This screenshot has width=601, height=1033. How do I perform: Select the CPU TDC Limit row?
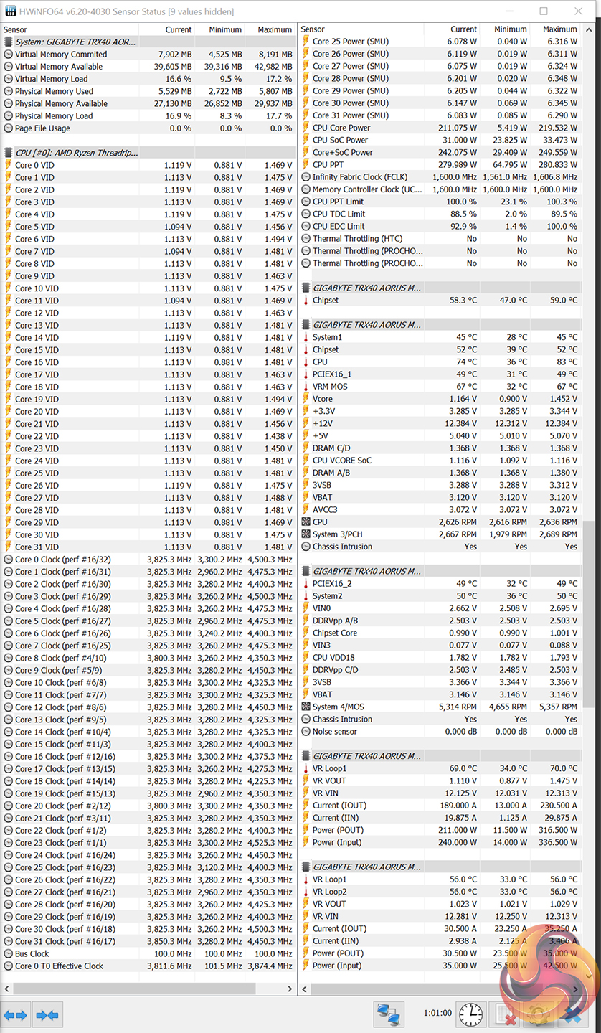440,214
